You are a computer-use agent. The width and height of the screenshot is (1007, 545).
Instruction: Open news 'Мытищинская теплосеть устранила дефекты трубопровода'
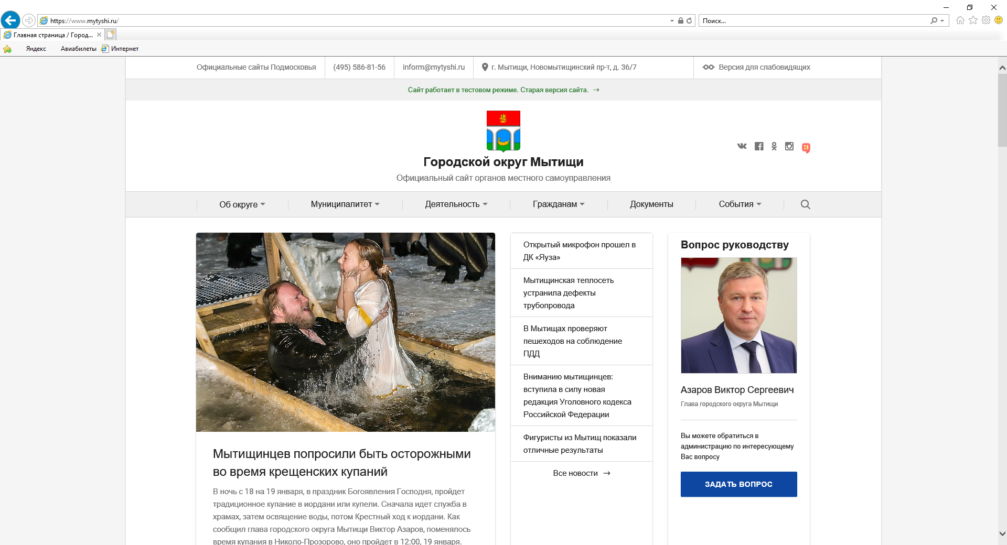coord(569,293)
